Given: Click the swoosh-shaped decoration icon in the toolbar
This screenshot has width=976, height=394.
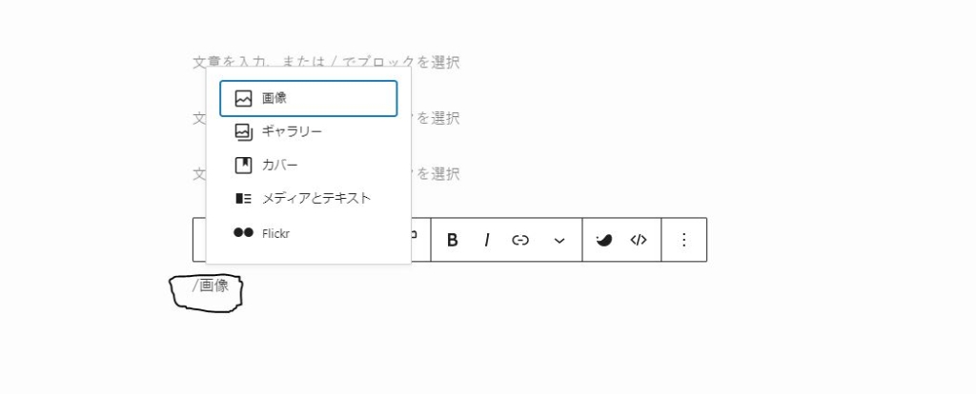Looking at the screenshot, I should pos(603,240).
